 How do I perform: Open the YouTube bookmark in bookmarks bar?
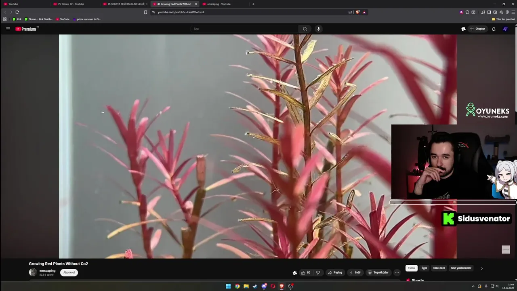[63, 19]
